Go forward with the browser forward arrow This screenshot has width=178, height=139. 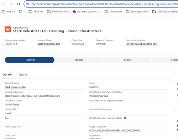[11, 4]
